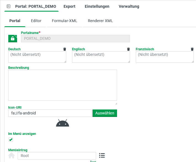Open the menu entry list icon
Image resolution: width=196 pixels, height=162 pixels.
[102, 155]
